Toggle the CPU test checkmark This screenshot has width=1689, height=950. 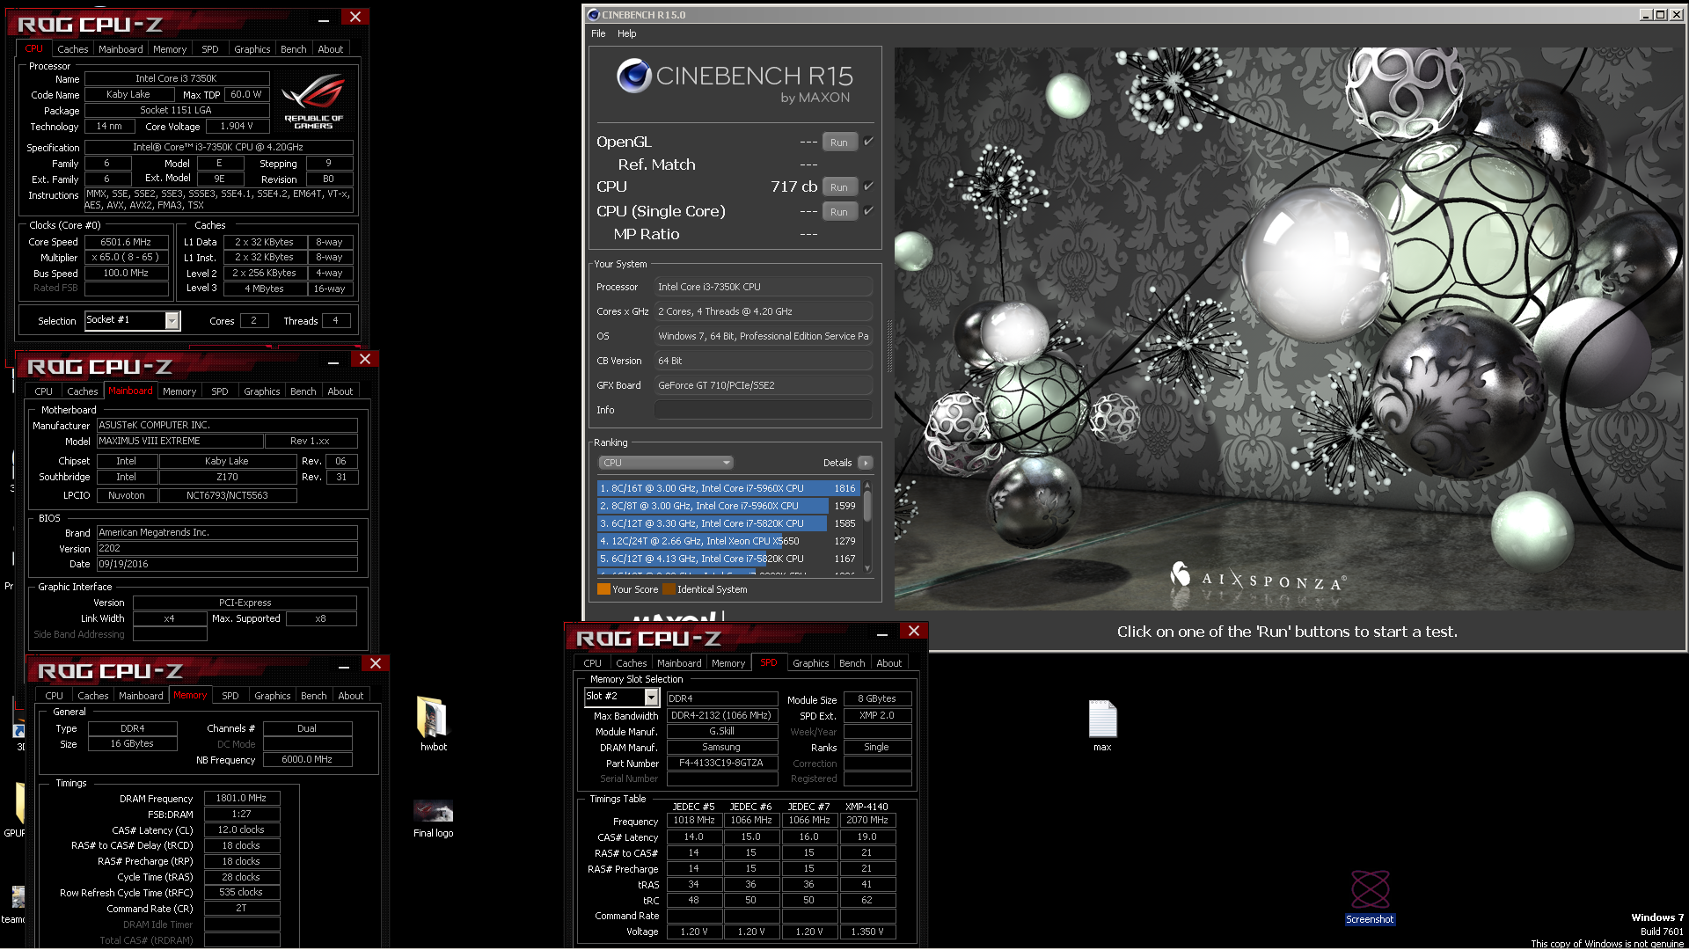[x=868, y=186]
